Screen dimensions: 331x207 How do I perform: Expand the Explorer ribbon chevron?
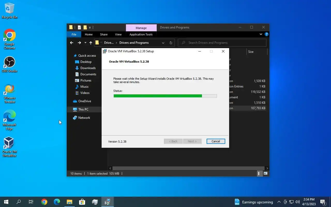point(261,34)
